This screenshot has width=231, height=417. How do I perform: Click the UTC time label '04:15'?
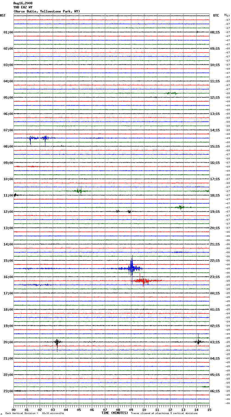click(215, 359)
